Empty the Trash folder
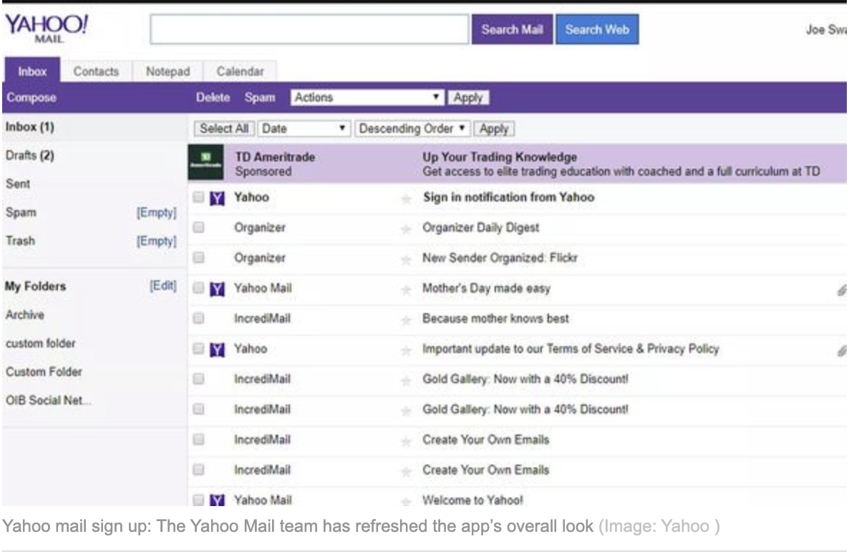859x559 pixels. point(156,242)
